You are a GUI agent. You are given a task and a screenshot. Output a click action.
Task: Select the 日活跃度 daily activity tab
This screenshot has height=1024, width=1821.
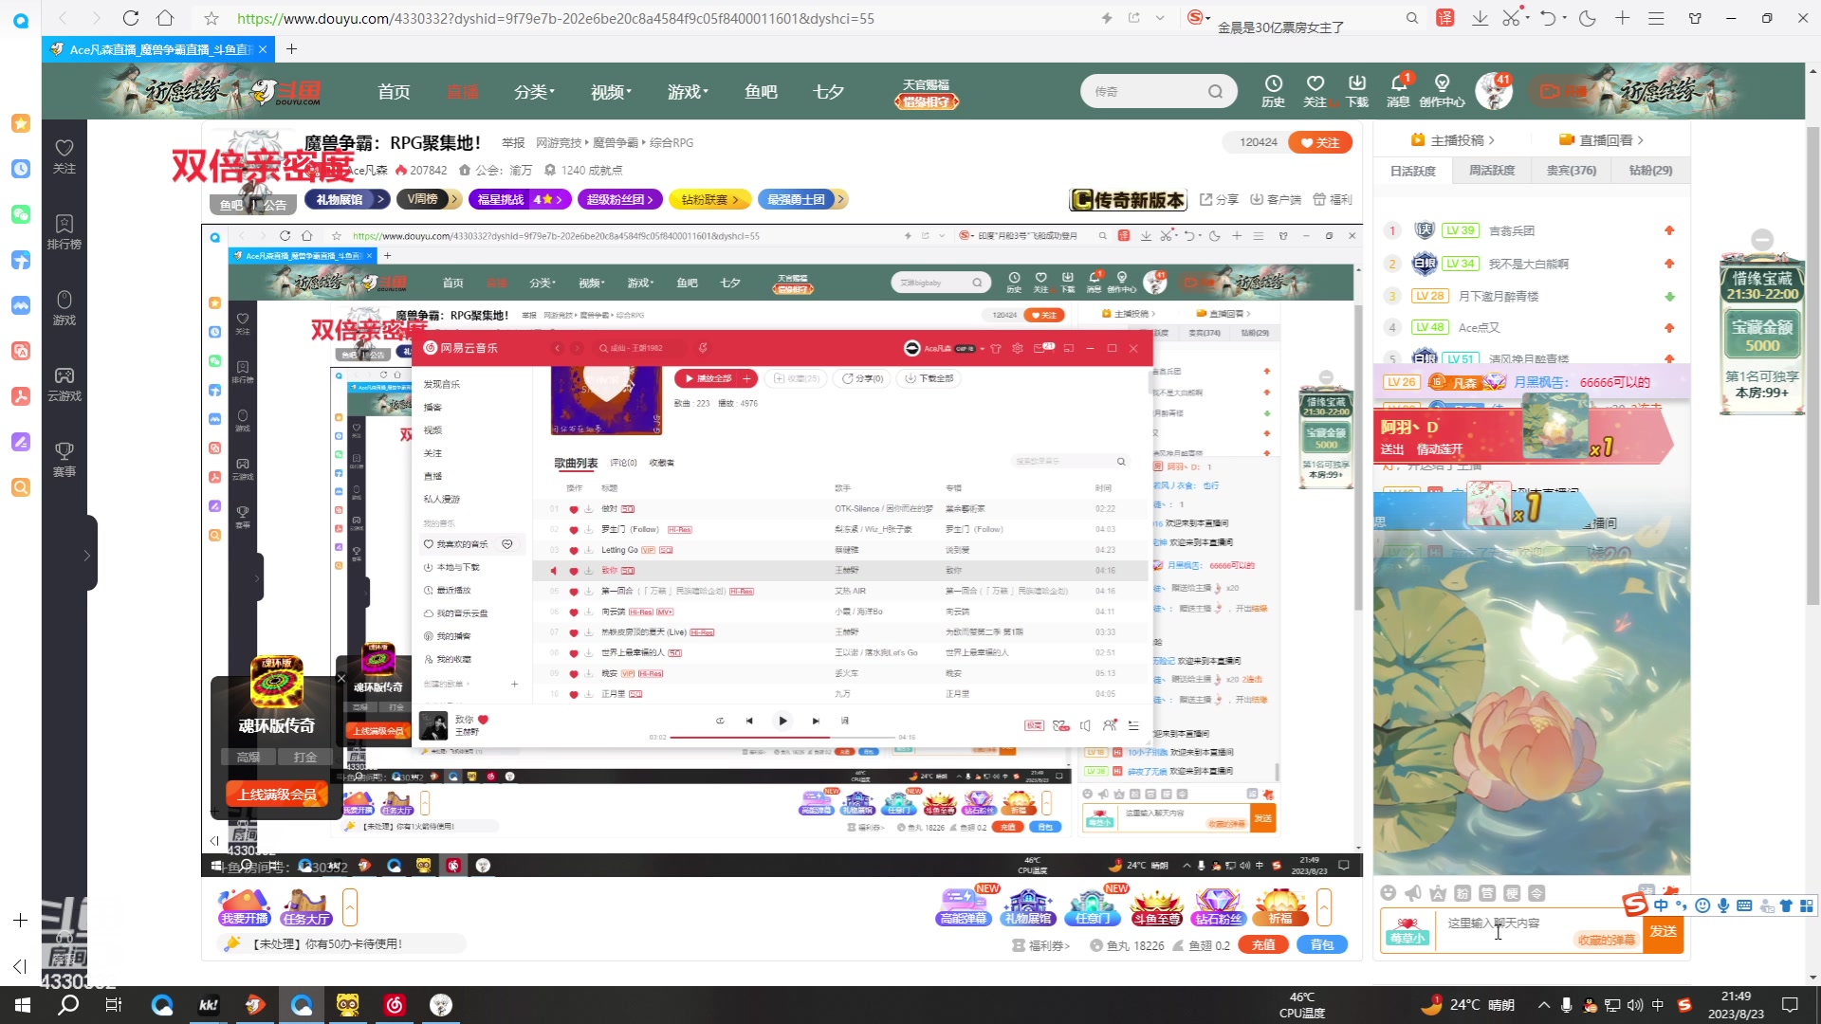coord(1413,171)
